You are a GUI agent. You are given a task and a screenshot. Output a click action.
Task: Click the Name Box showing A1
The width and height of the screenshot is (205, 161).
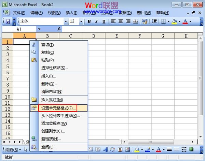(19, 29)
